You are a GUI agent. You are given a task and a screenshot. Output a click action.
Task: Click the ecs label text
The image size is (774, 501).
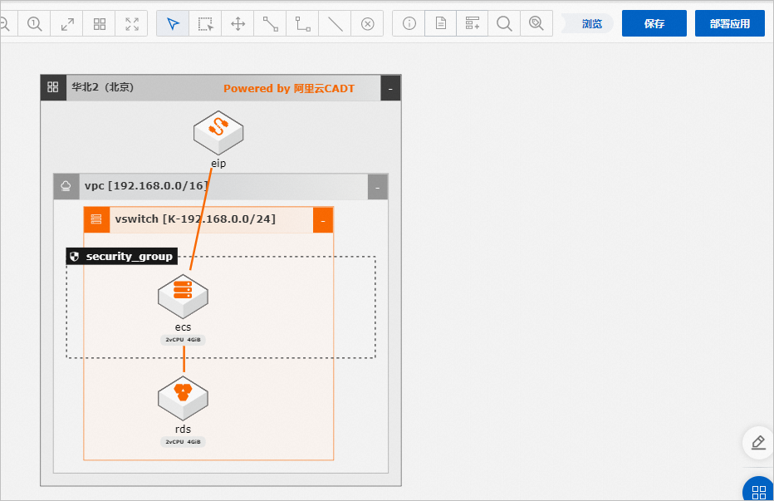point(183,327)
